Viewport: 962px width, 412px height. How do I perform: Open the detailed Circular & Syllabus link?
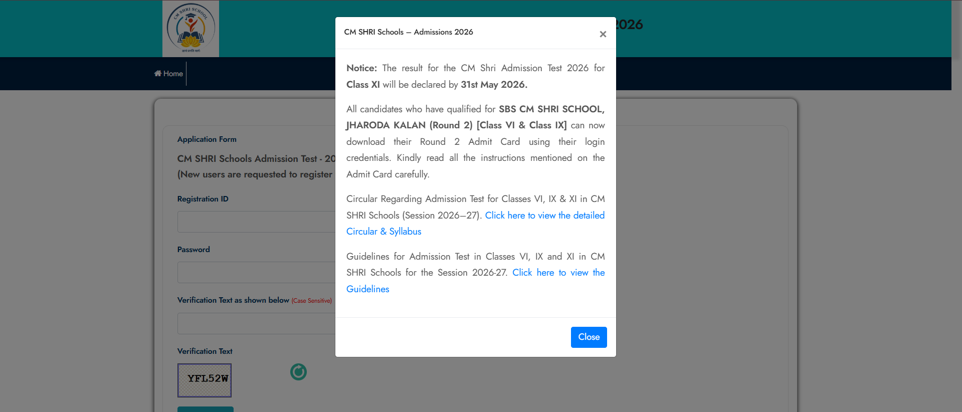coord(475,223)
